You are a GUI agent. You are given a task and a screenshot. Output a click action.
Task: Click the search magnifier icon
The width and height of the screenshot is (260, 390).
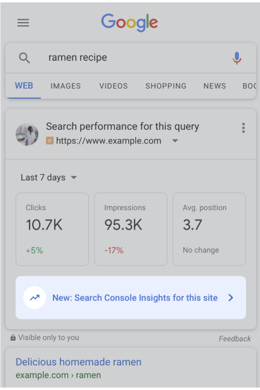pos(24,58)
